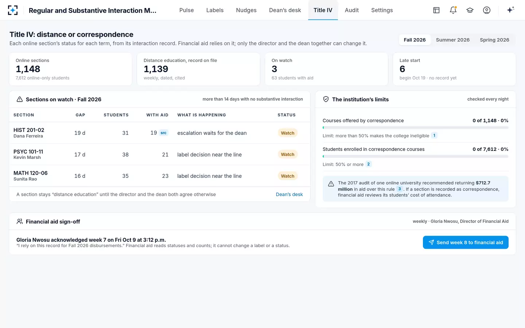Switch to Spring 2026 term
525x328 pixels.
point(494,40)
